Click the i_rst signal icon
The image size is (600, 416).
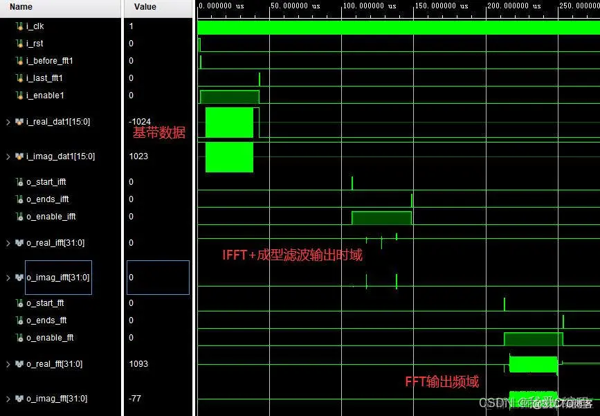point(19,43)
